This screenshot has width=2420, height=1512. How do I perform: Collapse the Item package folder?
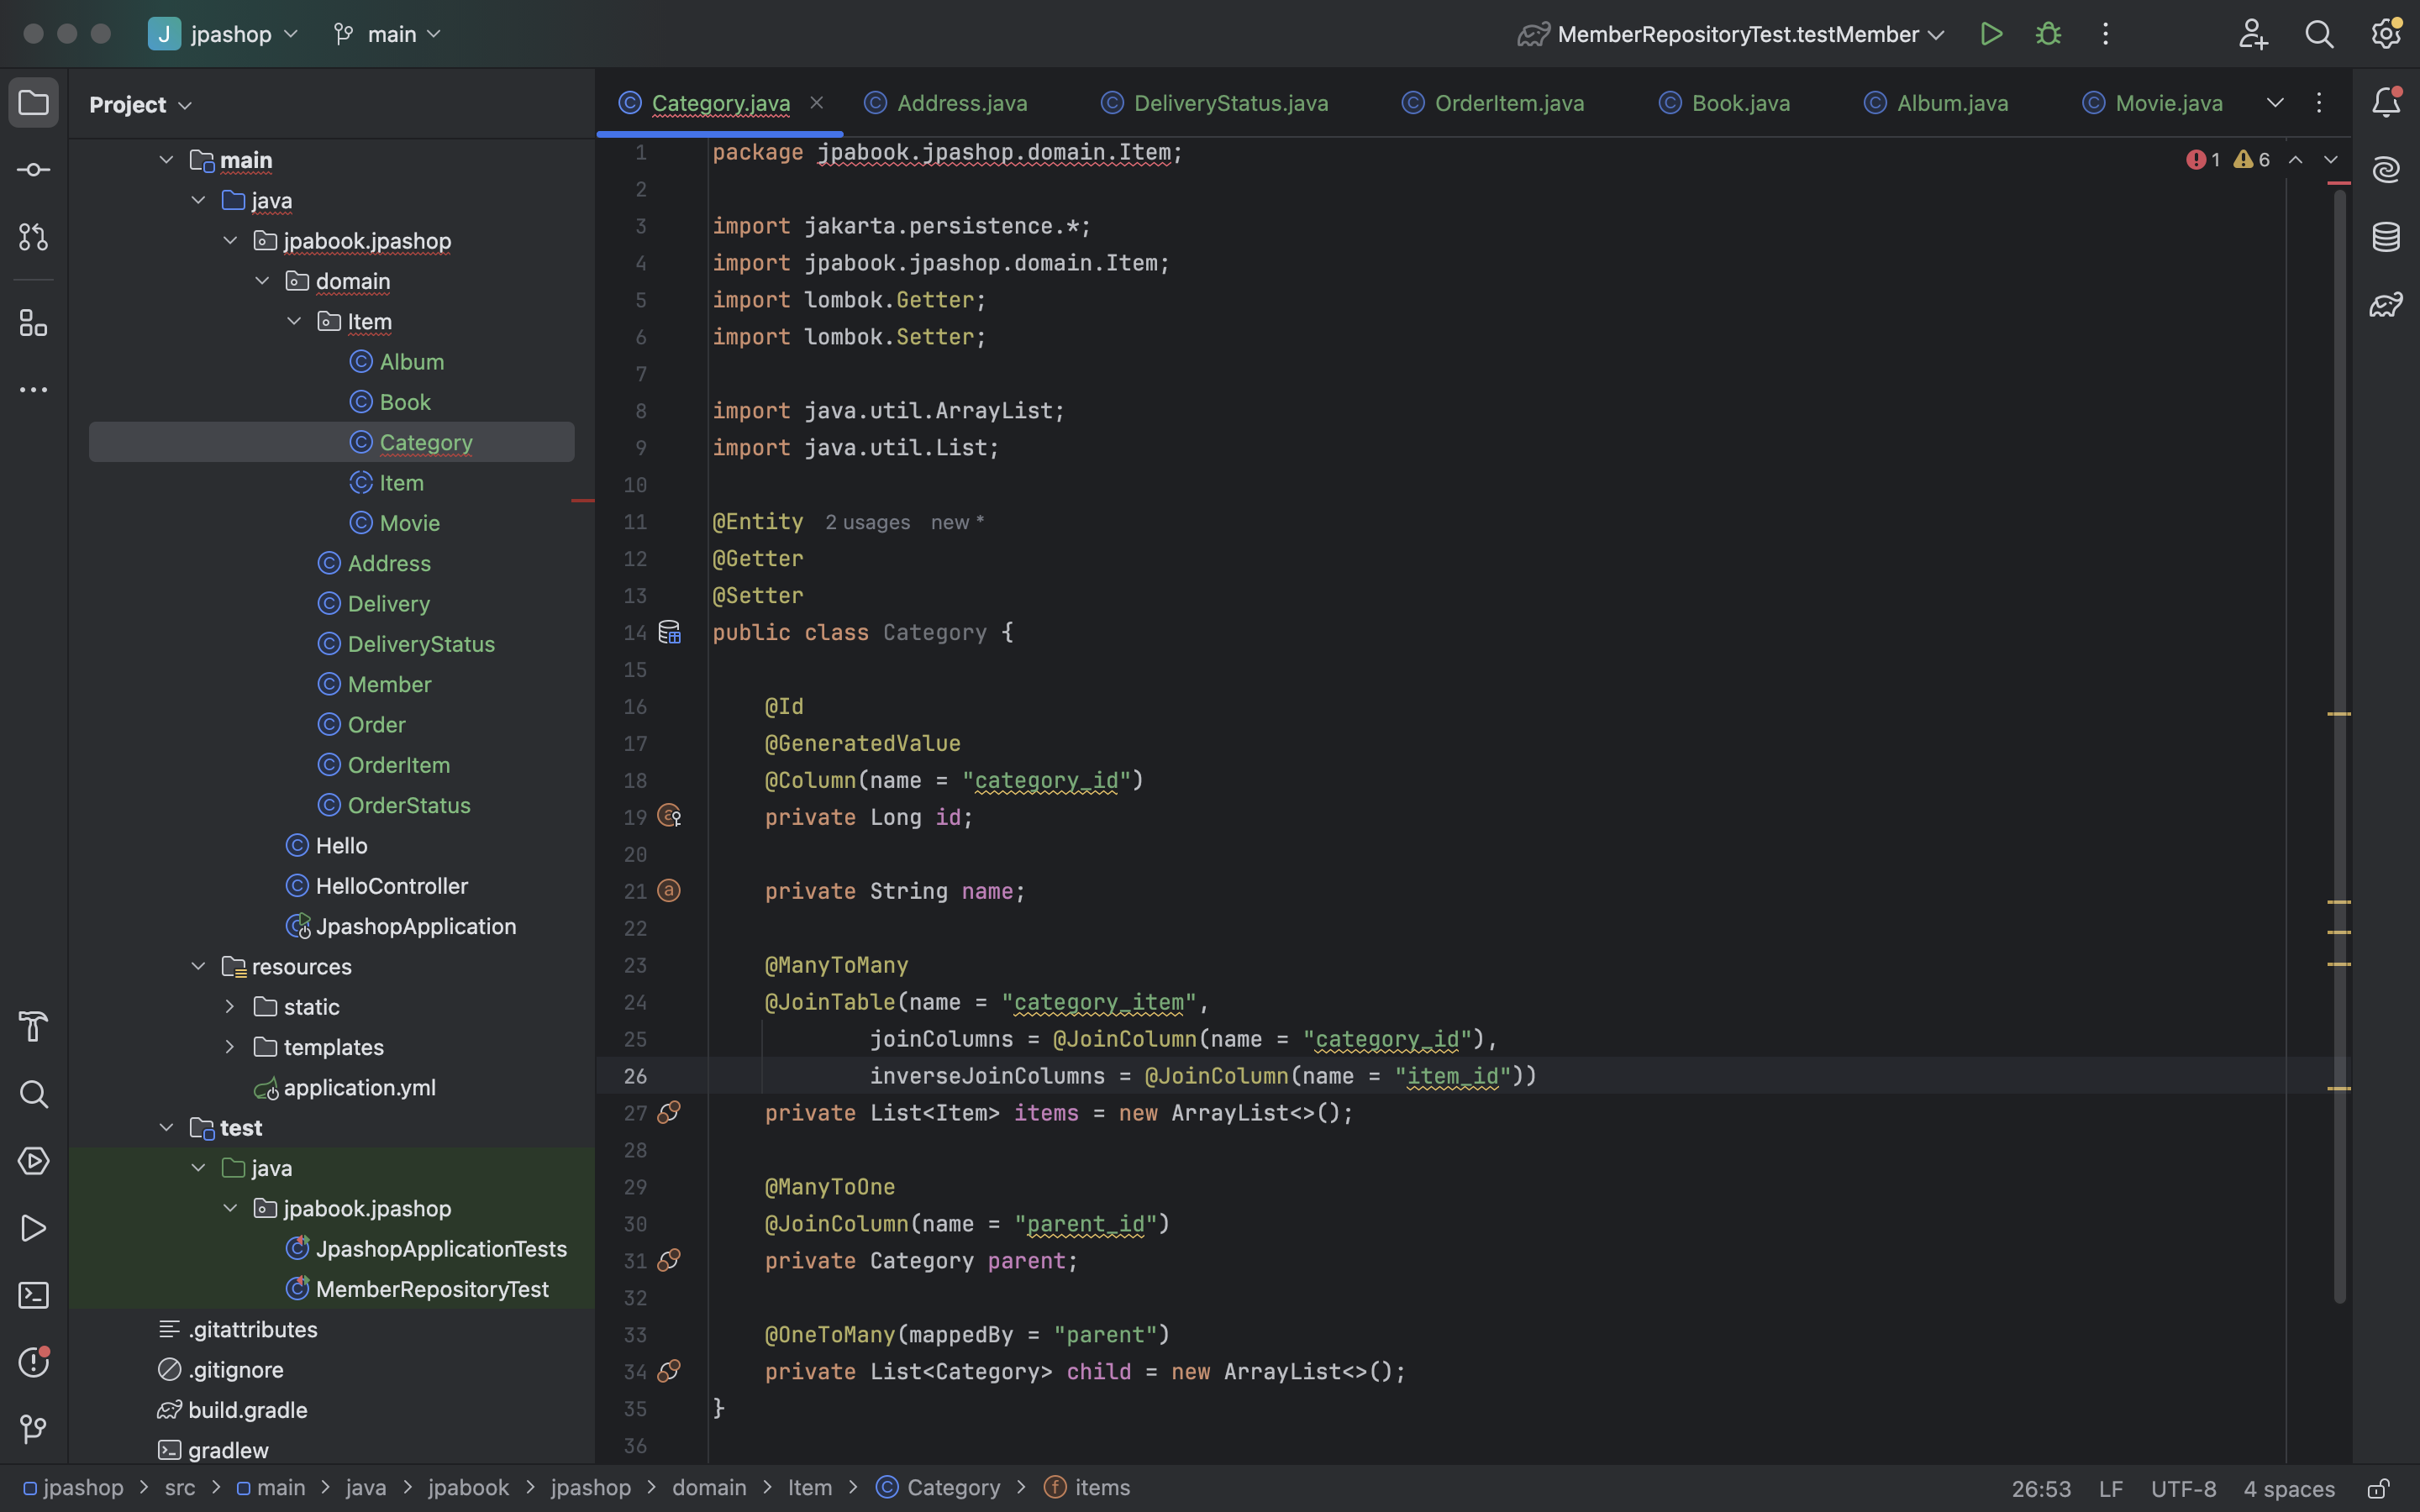[x=294, y=321]
